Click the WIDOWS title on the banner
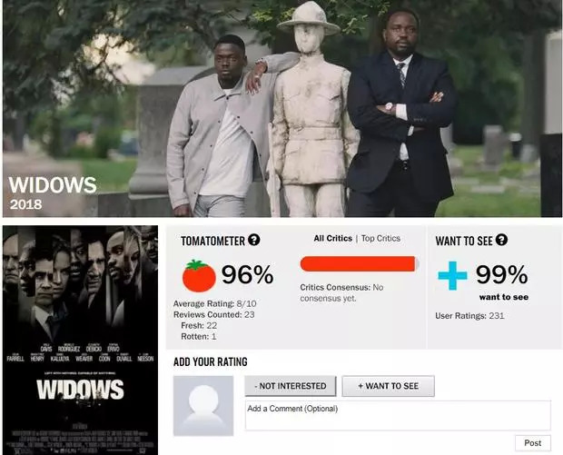Viewport: 563px width, 455px height. [x=53, y=185]
